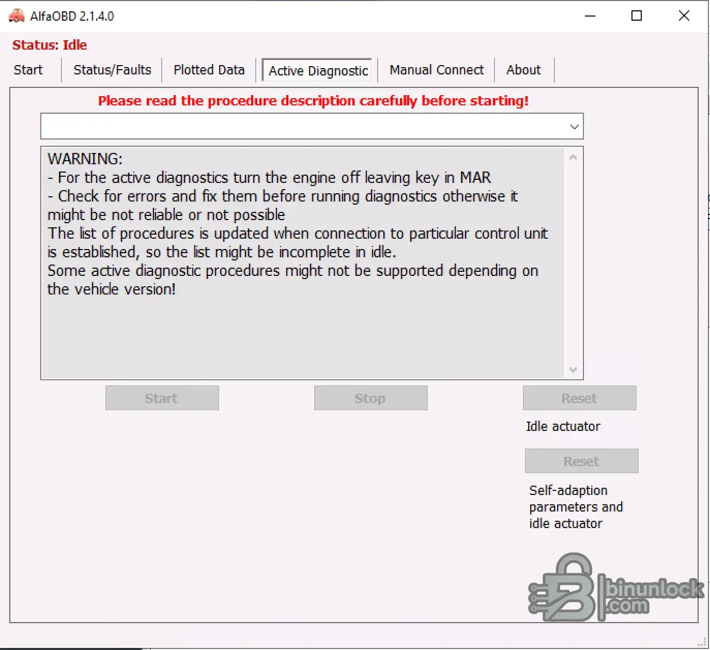Minimize the AlfaOBD window
The height and width of the screenshot is (650, 710).
click(x=590, y=16)
